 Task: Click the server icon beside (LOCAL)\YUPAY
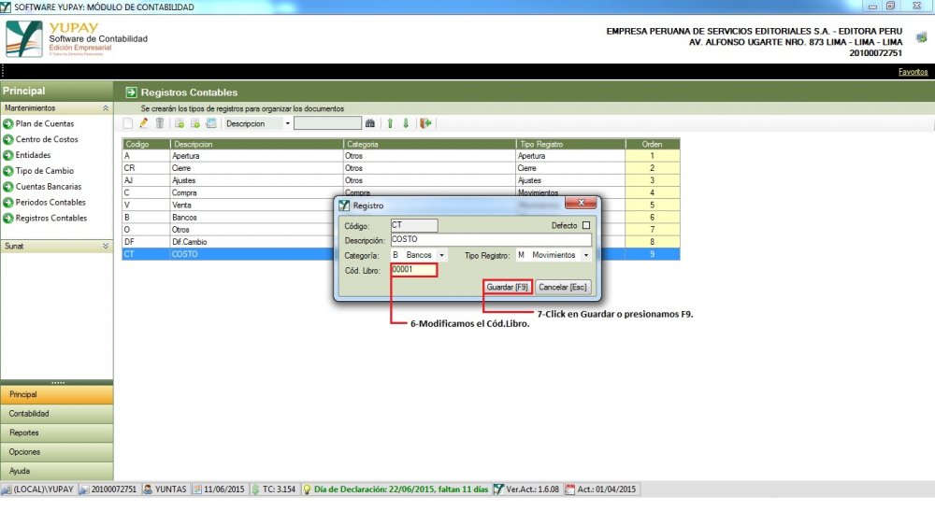[7, 490]
